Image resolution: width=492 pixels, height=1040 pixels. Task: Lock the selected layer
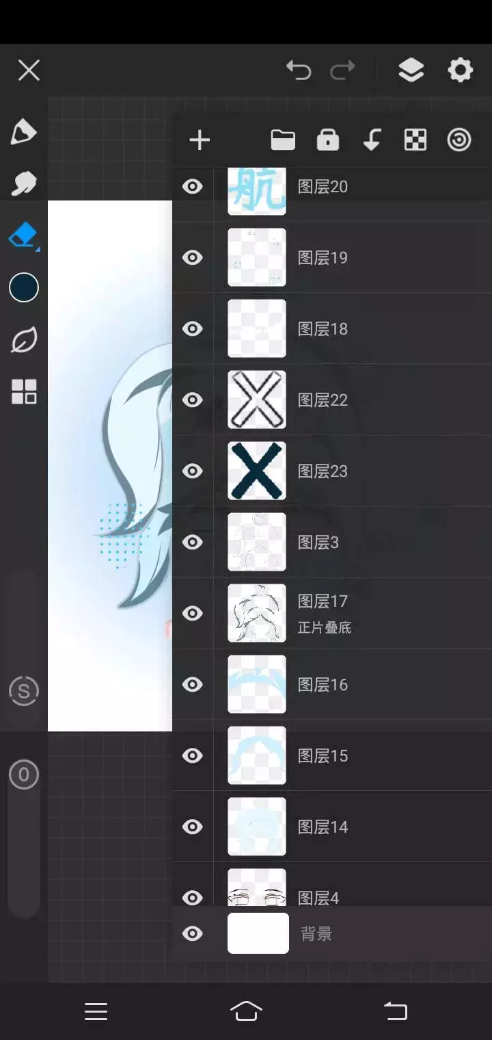[x=328, y=140]
